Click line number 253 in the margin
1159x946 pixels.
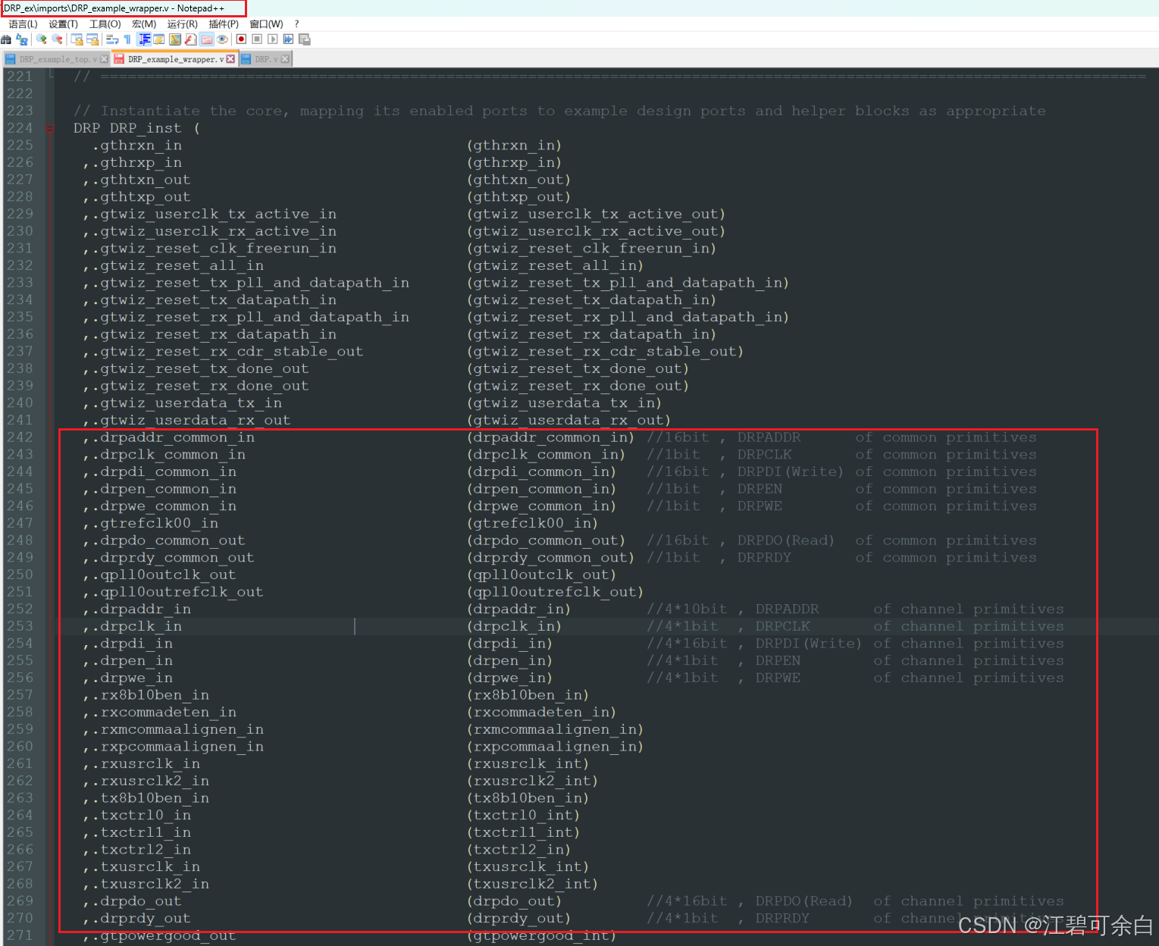coord(20,626)
